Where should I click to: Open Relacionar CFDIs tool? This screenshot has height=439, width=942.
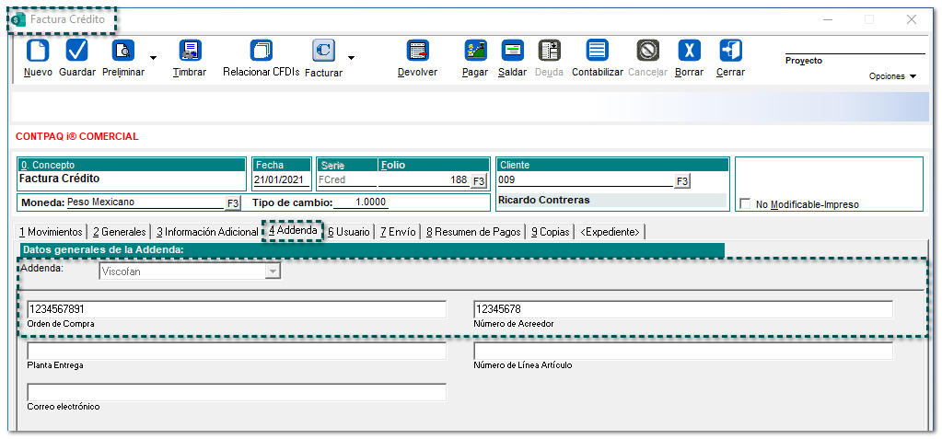click(x=262, y=51)
